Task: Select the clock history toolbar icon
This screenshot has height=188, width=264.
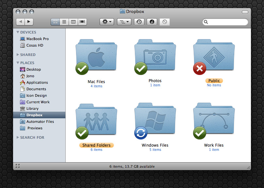Action: pos(140,22)
